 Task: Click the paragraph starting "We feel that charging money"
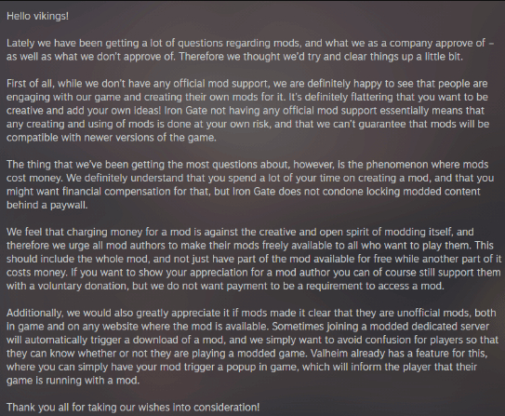coord(254,259)
